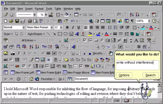
Task: Open the Style dropdown showing Normal
Action: (x=24, y=27)
